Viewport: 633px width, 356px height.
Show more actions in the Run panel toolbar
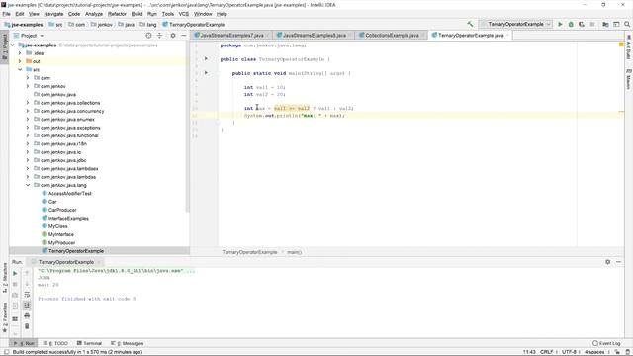point(15,334)
